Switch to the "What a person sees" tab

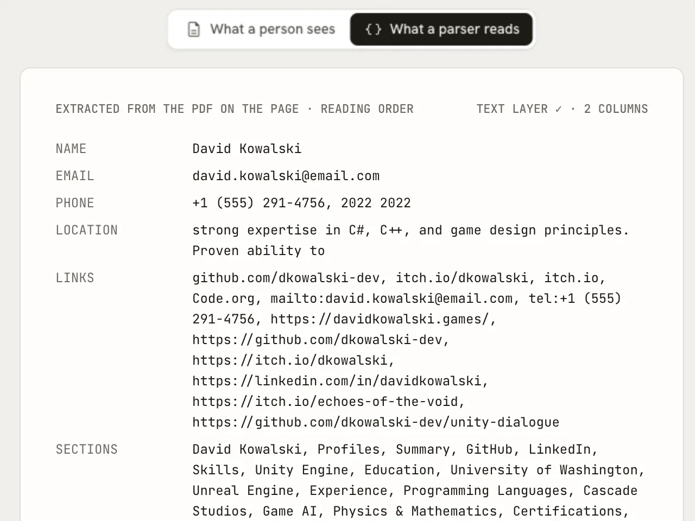(x=261, y=29)
